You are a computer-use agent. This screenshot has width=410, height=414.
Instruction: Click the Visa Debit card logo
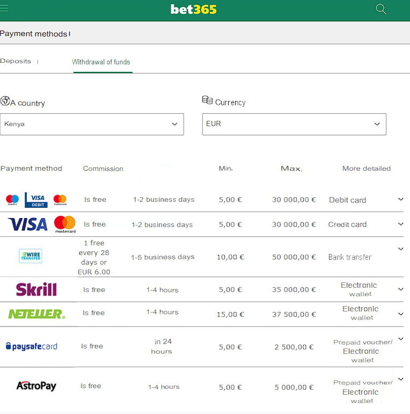pyautogui.click(x=36, y=200)
